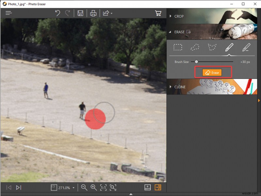This screenshot has height=196, width=261.
Task: Collapse the ERASE section
Action: 179,32
